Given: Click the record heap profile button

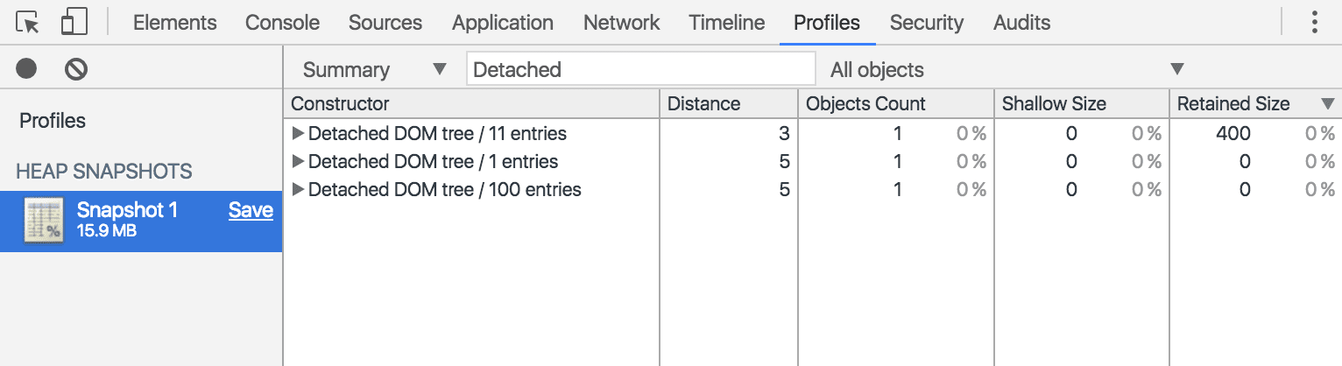Looking at the screenshot, I should pyautogui.click(x=26, y=68).
